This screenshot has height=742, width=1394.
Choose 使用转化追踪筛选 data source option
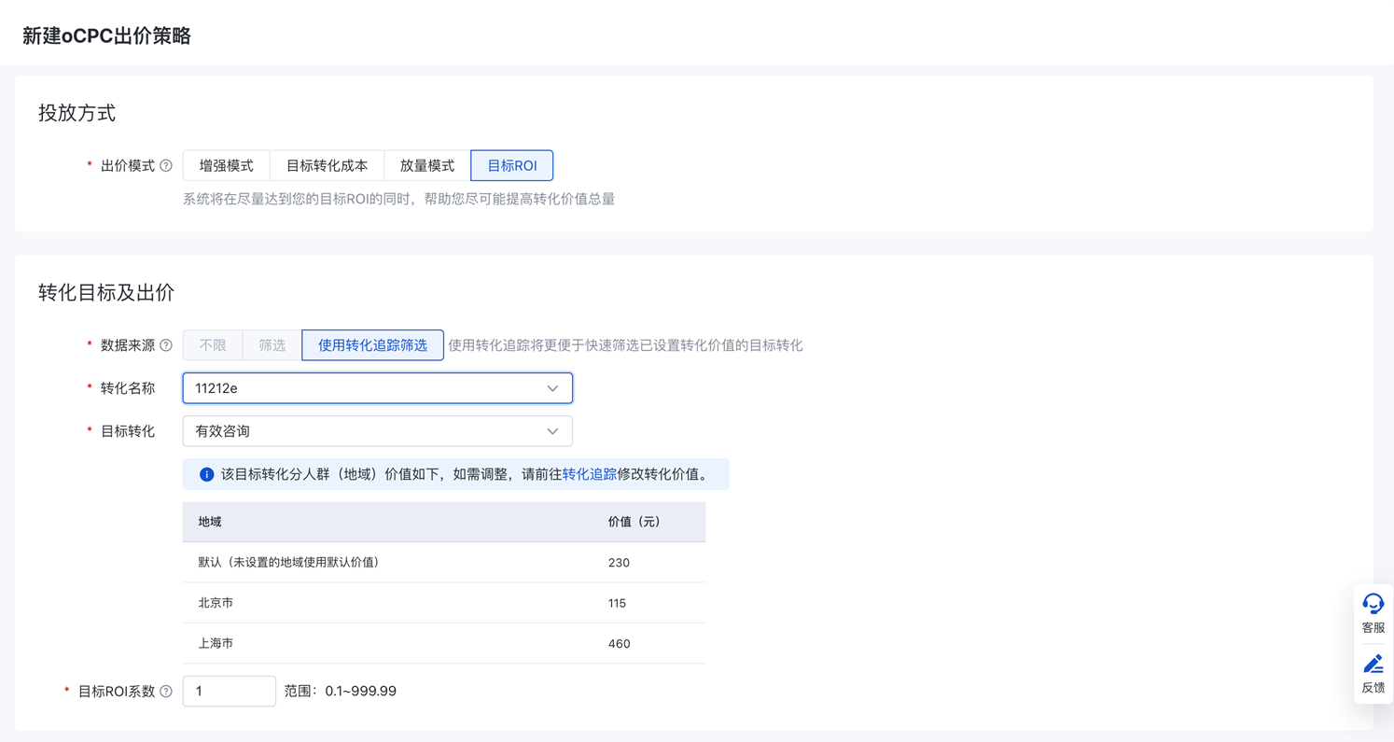pyautogui.click(x=372, y=345)
